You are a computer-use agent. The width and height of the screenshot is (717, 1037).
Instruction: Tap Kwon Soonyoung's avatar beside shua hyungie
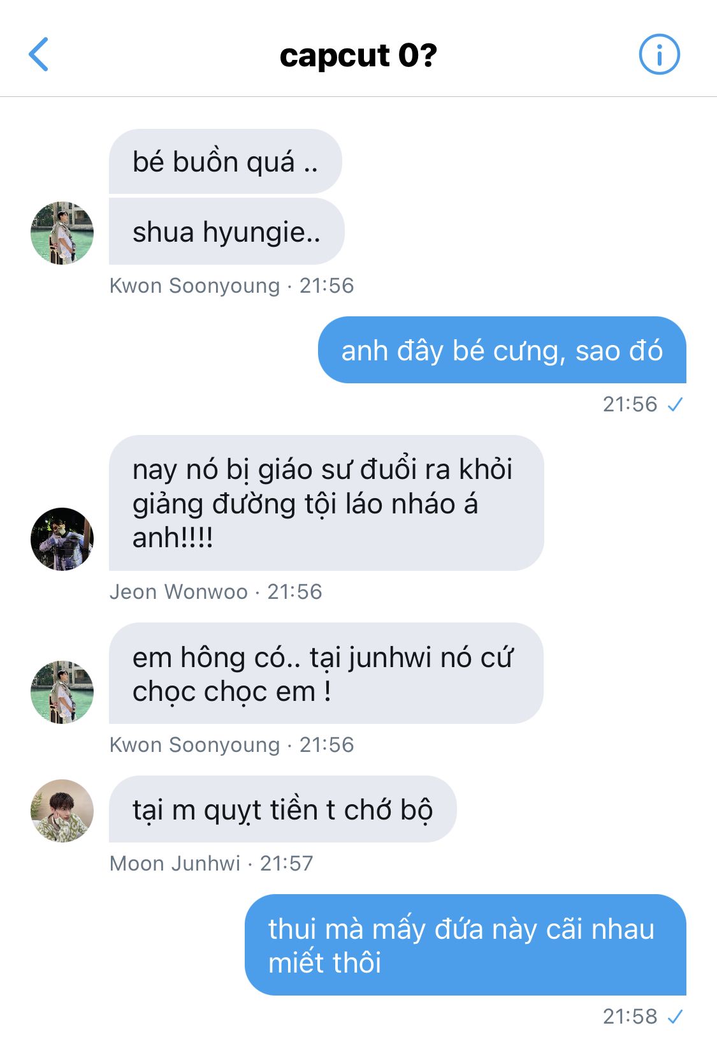(62, 233)
